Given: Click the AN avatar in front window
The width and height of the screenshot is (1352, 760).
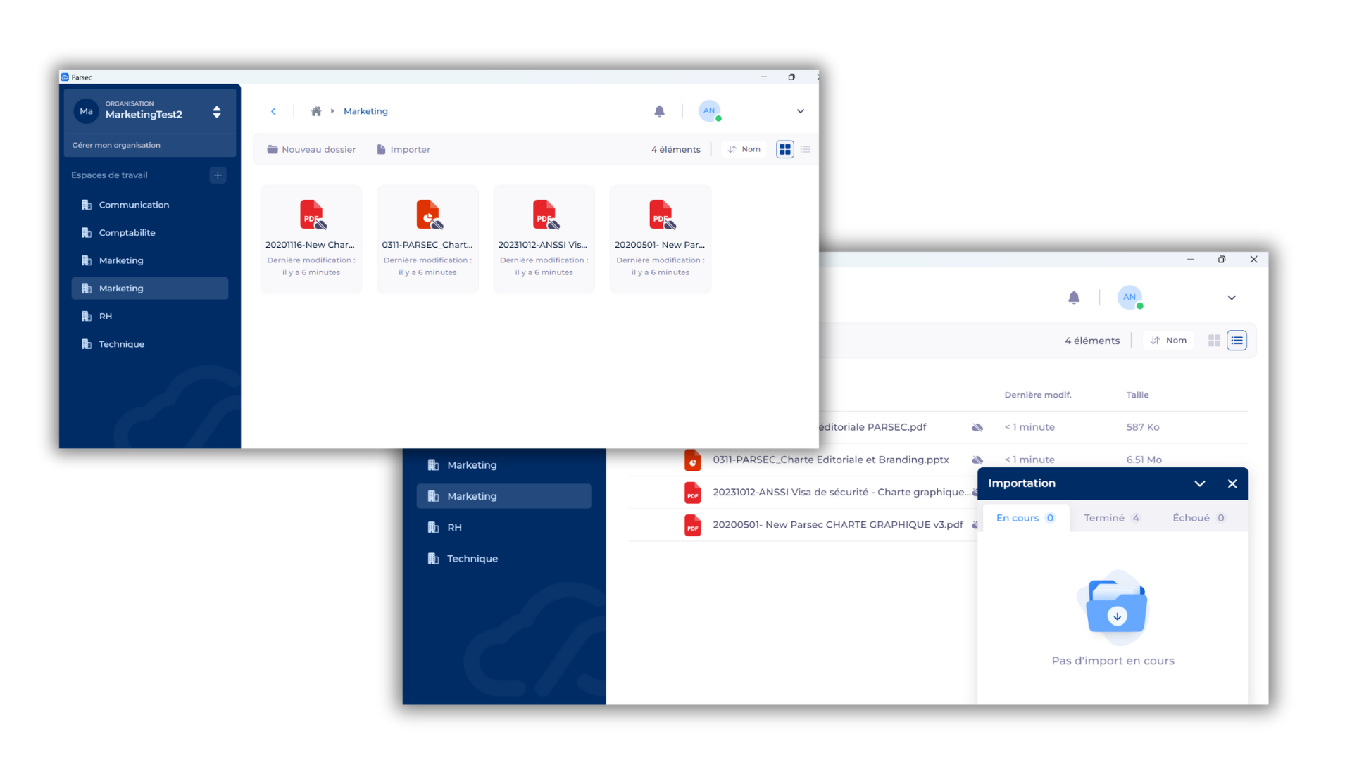Looking at the screenshot, I should coord(709,111).
